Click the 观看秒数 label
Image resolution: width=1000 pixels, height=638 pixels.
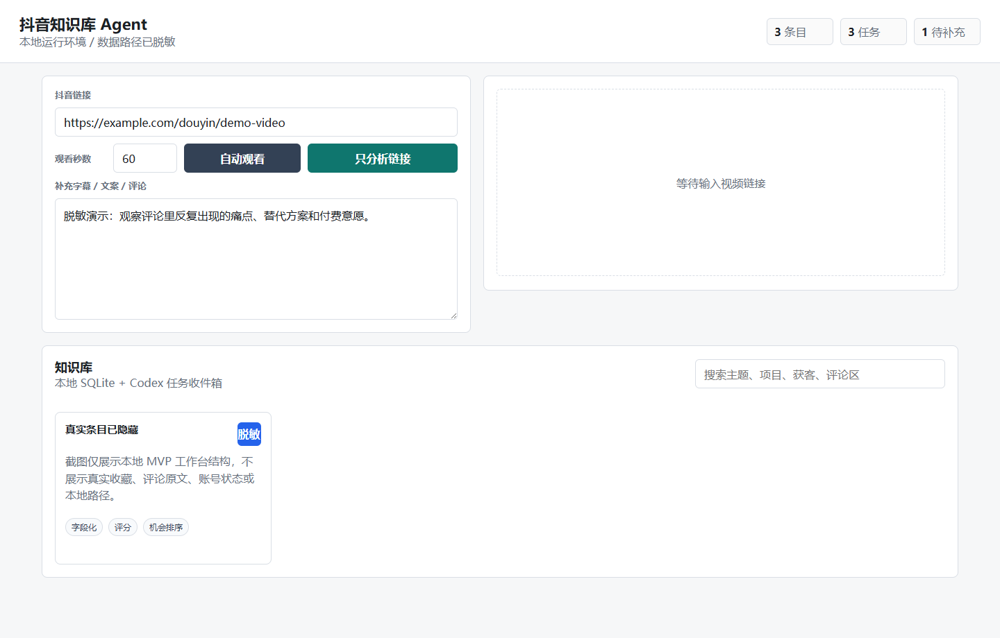(x=73, y=159)
